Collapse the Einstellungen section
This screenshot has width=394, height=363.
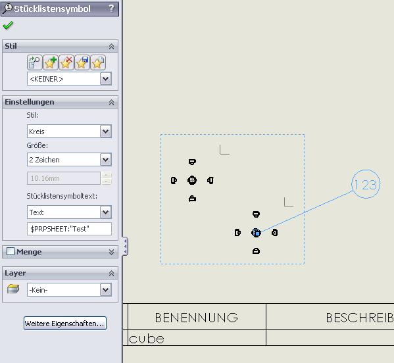point(111,102)
